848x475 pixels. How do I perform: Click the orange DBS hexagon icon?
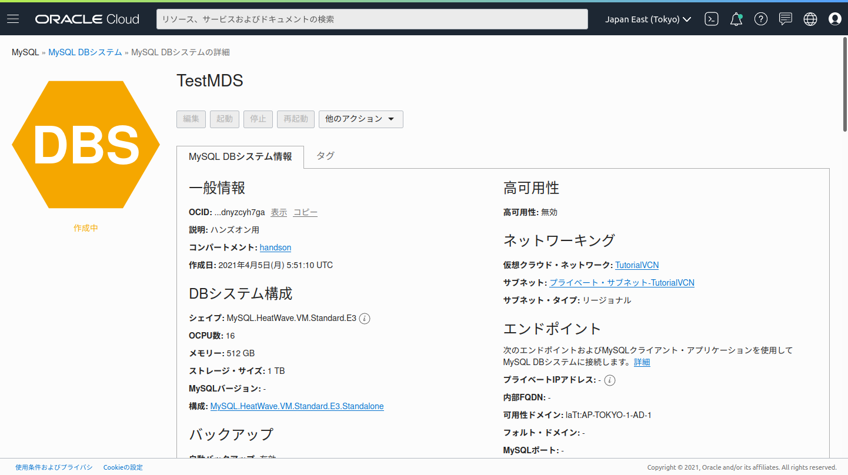tap(86, 145)
